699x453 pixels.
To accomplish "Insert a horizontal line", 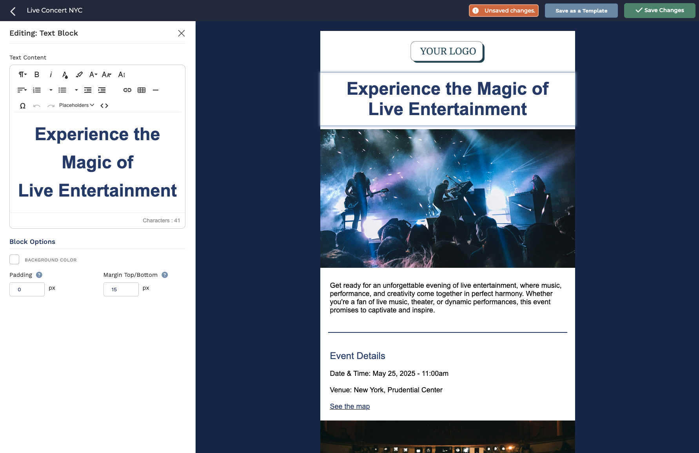I will pyautogui.click(x=156, y=90).
